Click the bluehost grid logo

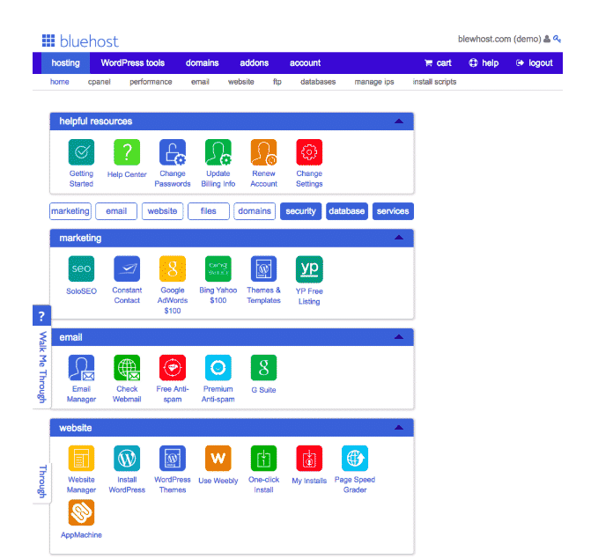(48, 40)
